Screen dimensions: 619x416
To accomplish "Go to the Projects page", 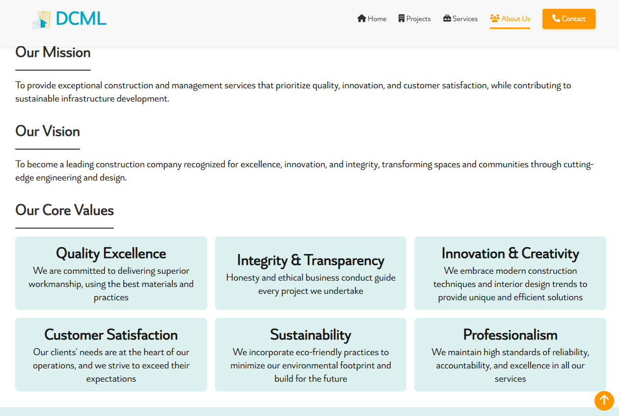I will pos(418,19).
